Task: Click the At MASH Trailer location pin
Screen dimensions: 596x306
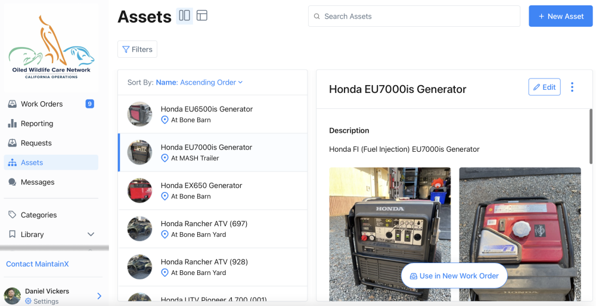Action: 164,158
